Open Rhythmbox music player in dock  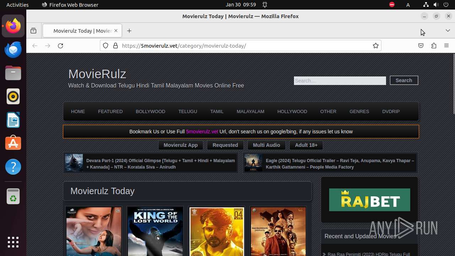coord(13,96)
